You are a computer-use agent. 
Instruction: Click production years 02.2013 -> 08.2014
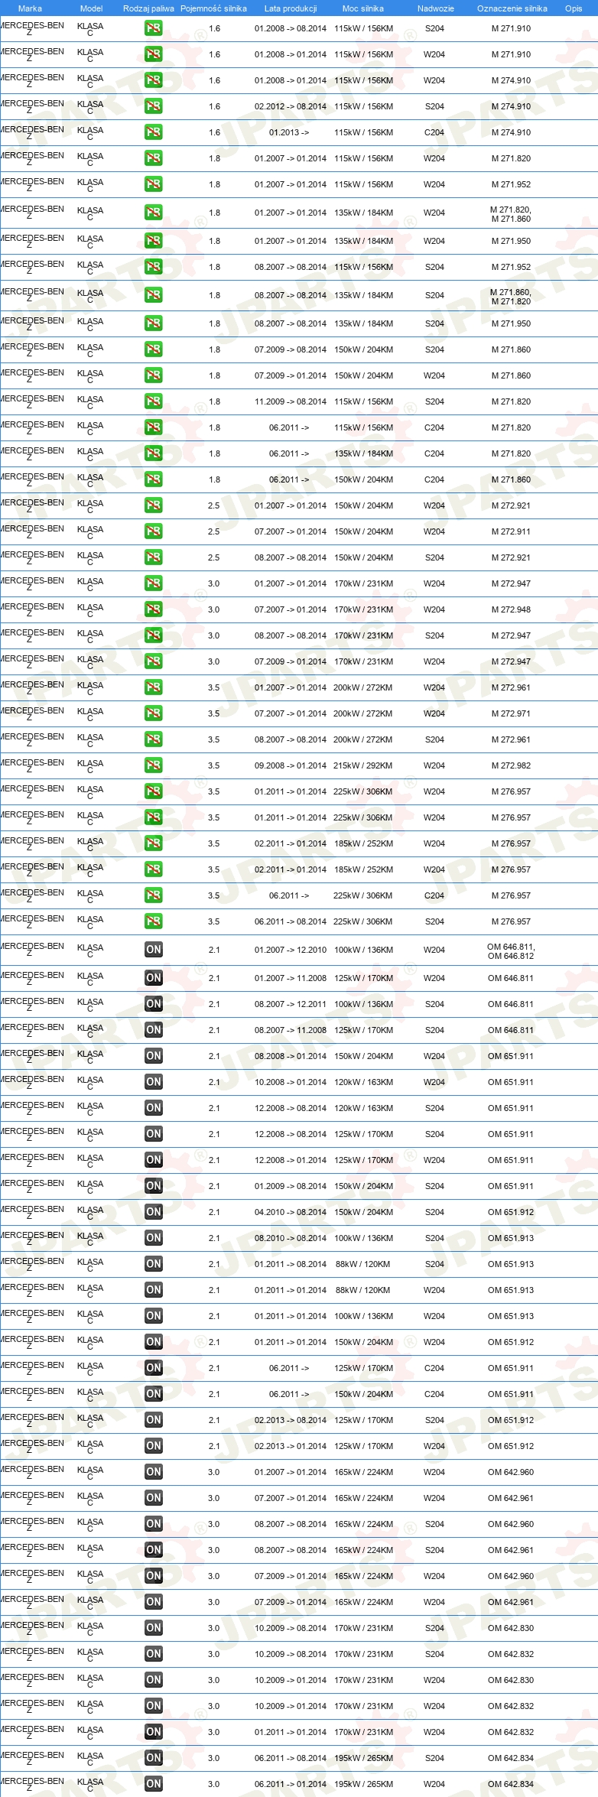coord(291,1420)
